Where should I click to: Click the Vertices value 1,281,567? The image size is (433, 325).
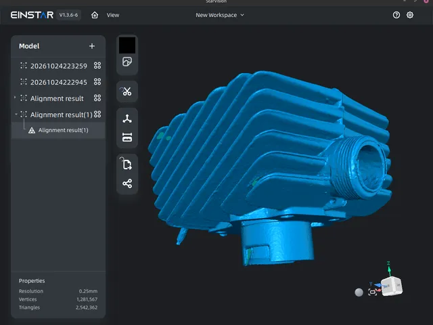pos(87,299)
